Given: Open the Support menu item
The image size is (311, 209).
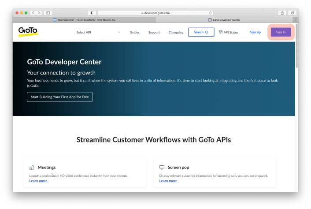Looking at the screenshot, I should tap(154, 32).
